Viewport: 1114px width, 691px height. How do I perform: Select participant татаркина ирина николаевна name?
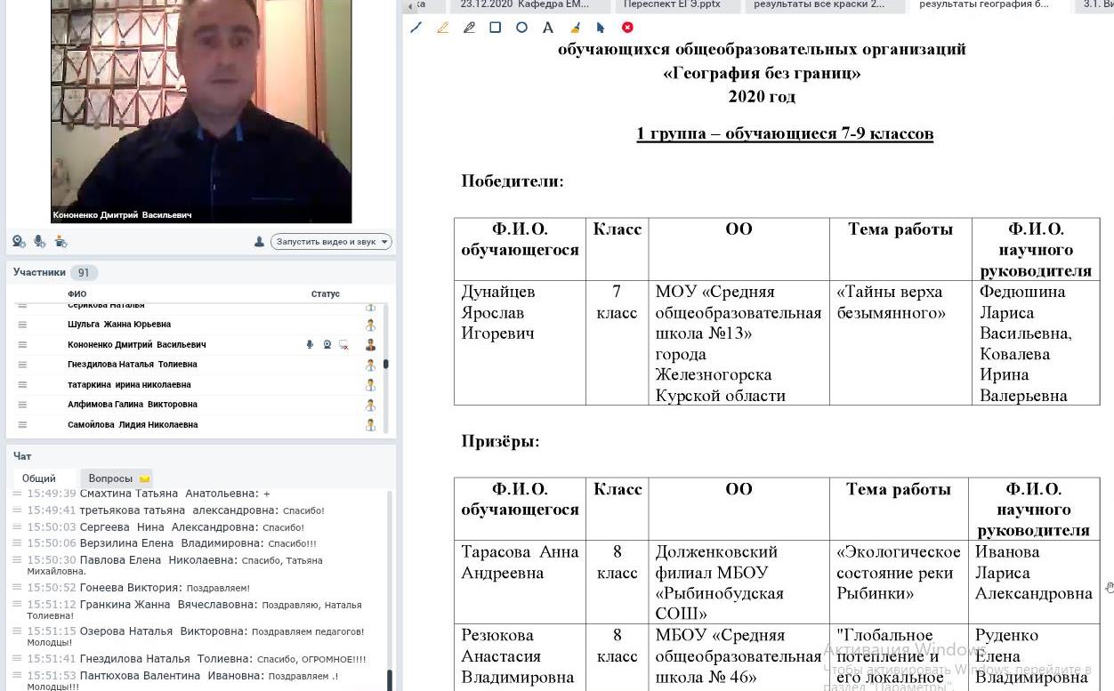pyautogui.click(x=129, y=384)
